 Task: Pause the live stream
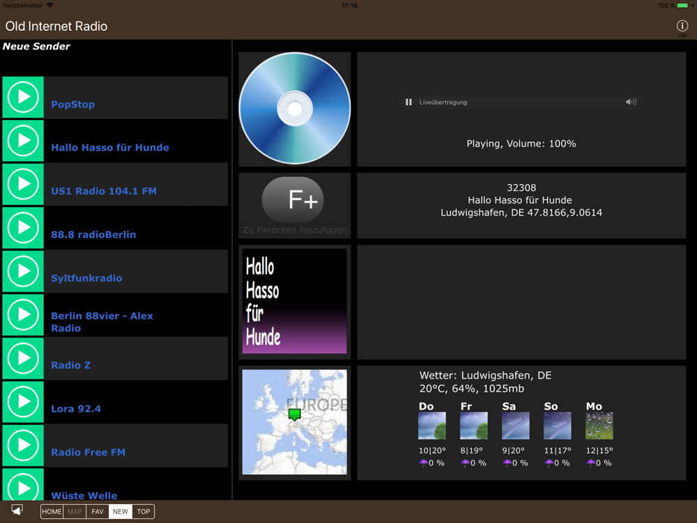coord(408,103)
